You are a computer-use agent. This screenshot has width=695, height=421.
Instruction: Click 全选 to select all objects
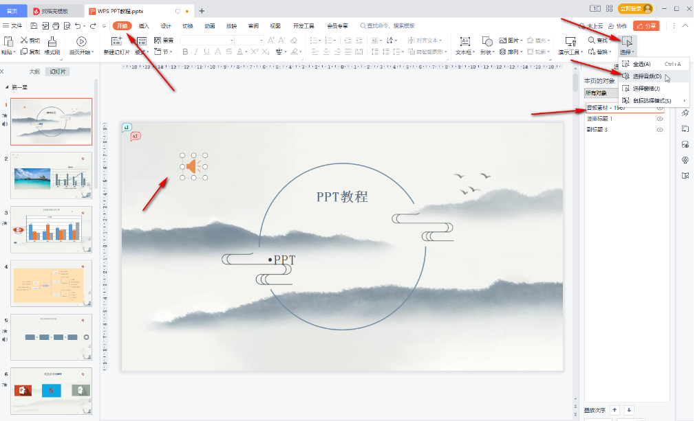641,64
